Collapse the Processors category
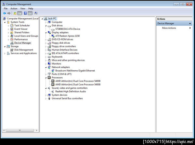The width and height of the screenshot is (195, 145). [46, 78]
